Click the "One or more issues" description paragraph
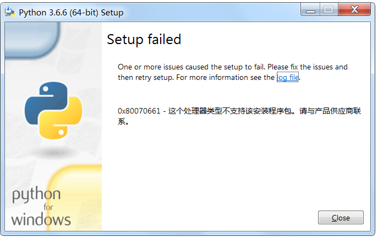Image resolution: width=378 pixels, height=237 pixels. click(233, 72)
